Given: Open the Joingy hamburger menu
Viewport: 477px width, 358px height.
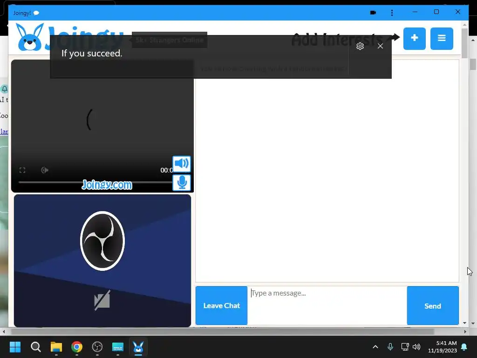Looking at the screenshot, I should [442, 38].
